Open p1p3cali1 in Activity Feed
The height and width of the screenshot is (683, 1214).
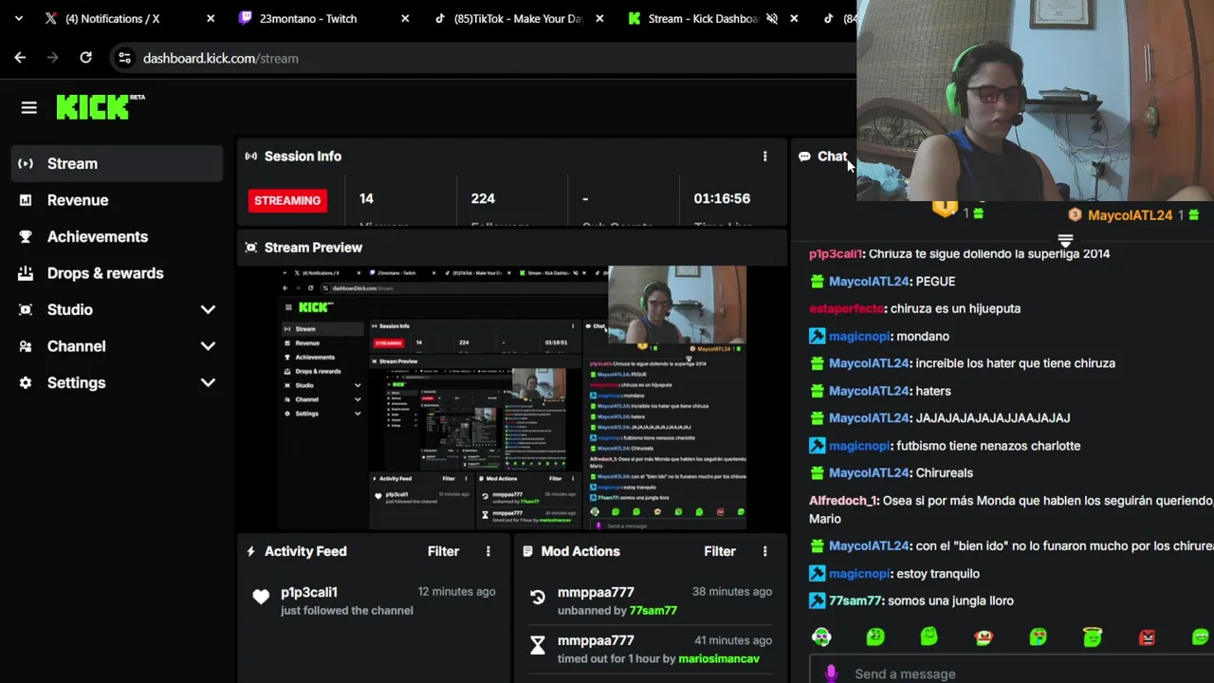click(x=309, y=592)
